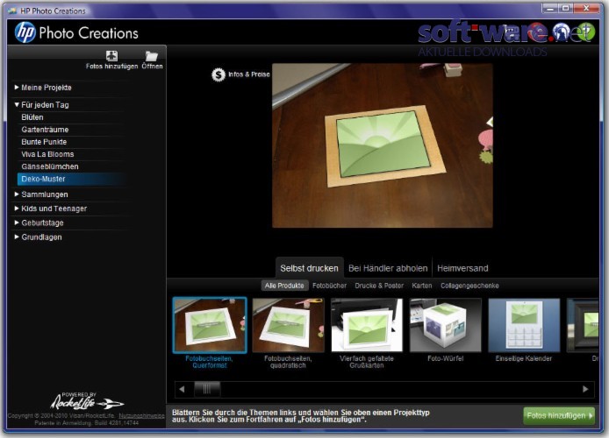Image resolution: width=609 pixels, height=438 pixels.
Task: Select the Blüten theme
Action: (32, 117)
